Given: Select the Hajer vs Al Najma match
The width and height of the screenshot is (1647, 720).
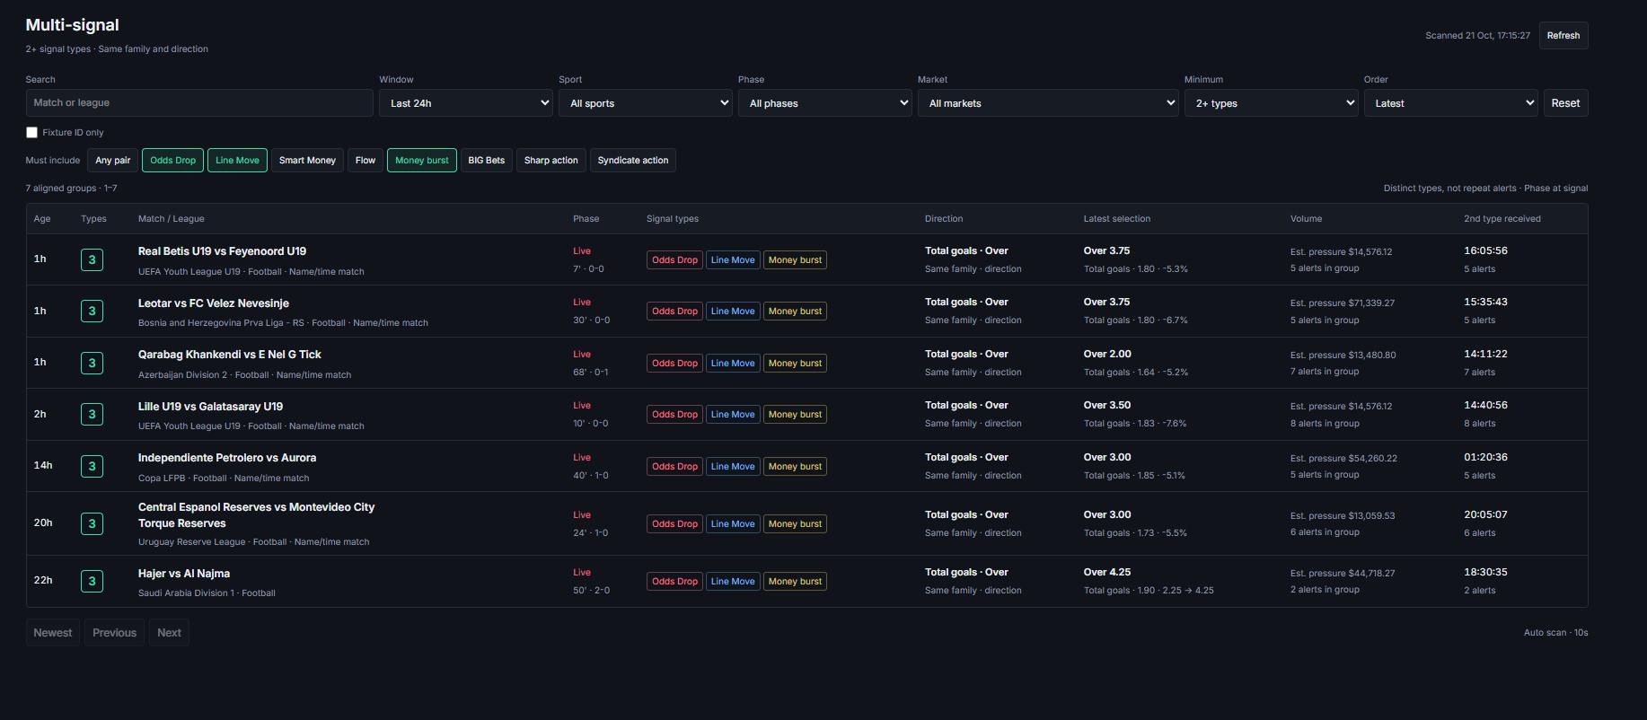Looking at the screenshot, I should pos(184,574).
